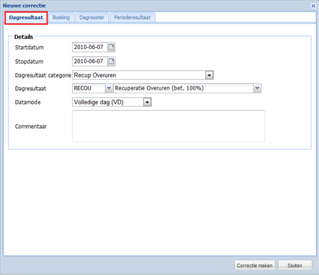Click the Details group heading
This screenshot has height=275, width=319.
[x=24, y=37]
